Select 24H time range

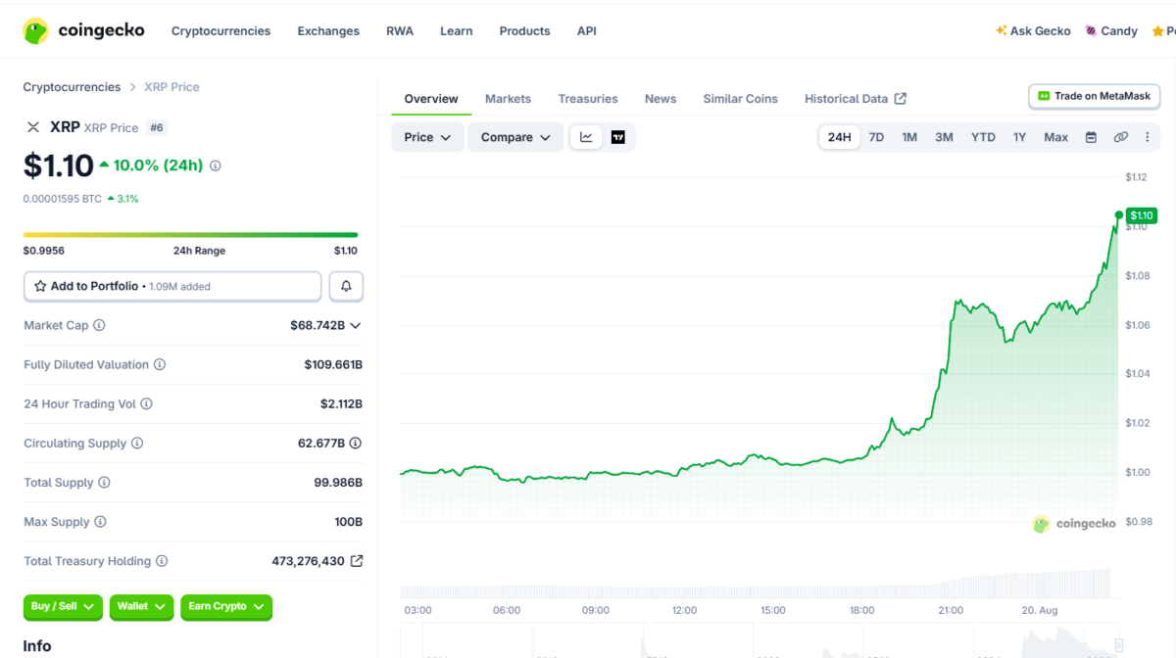(840, 137)
